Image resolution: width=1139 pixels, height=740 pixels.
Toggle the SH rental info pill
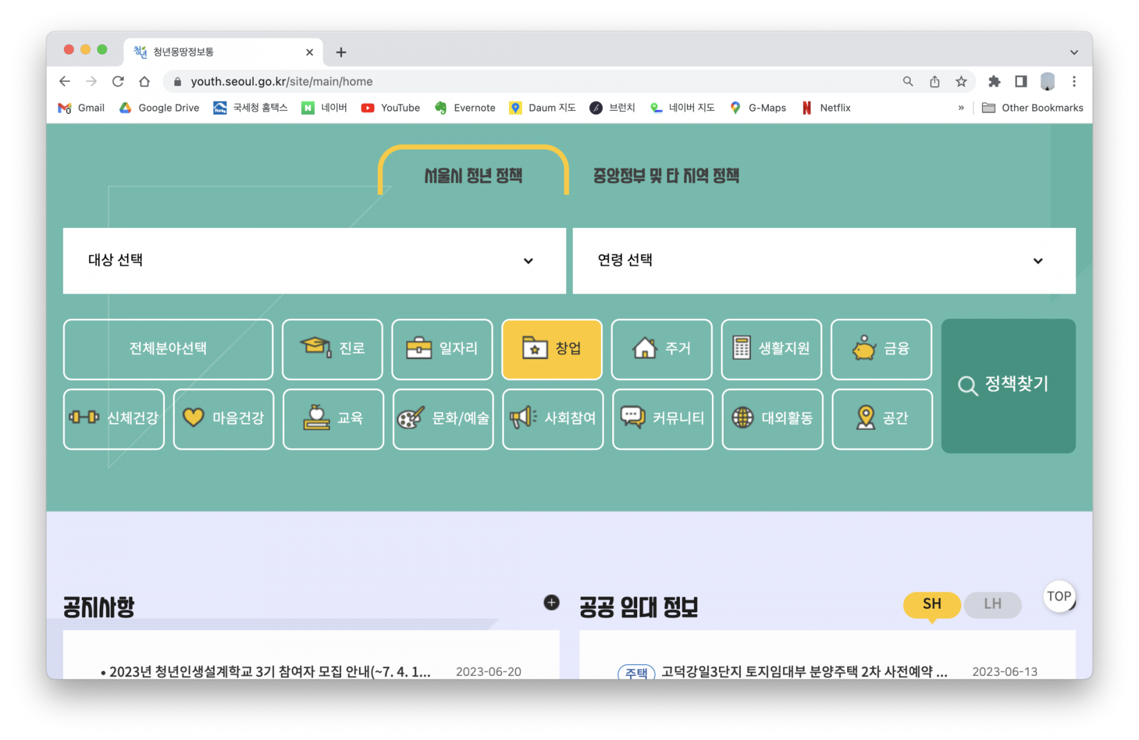click(931, 604)
